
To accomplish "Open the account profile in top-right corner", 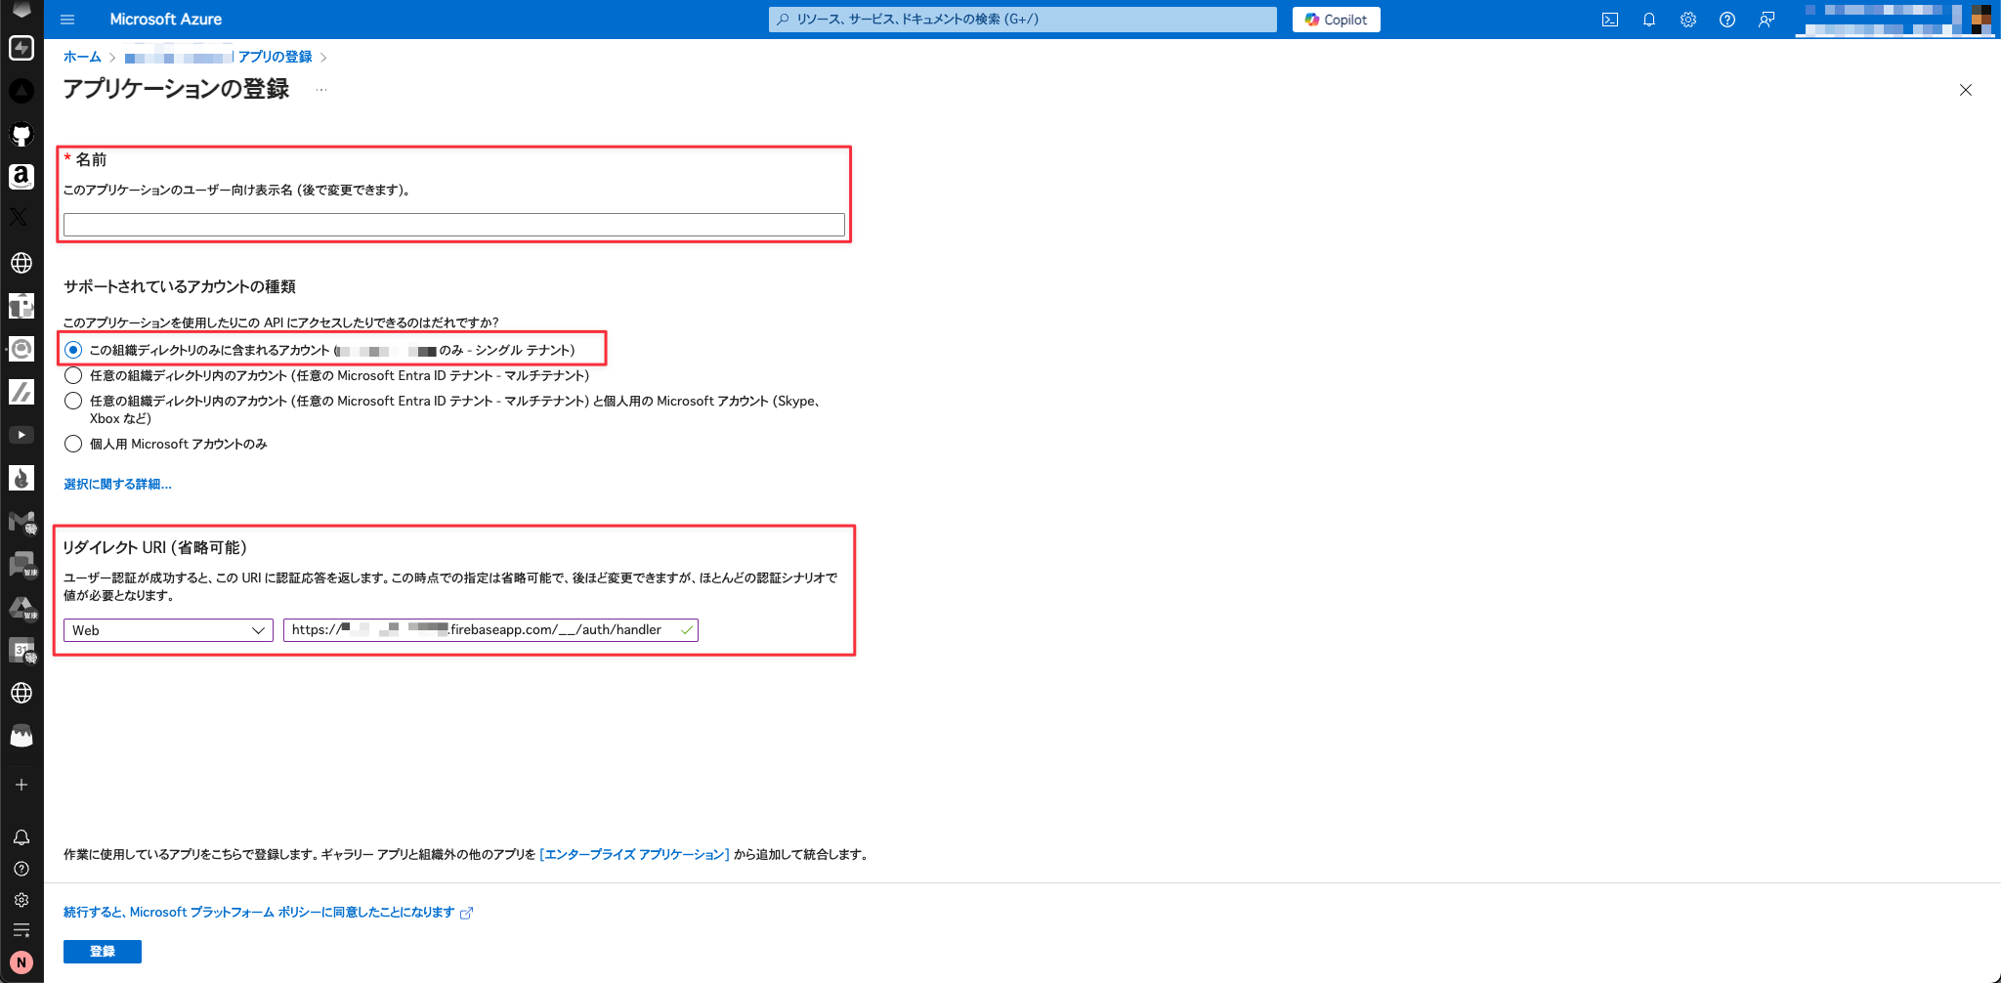I will [x=1896, y=20].
